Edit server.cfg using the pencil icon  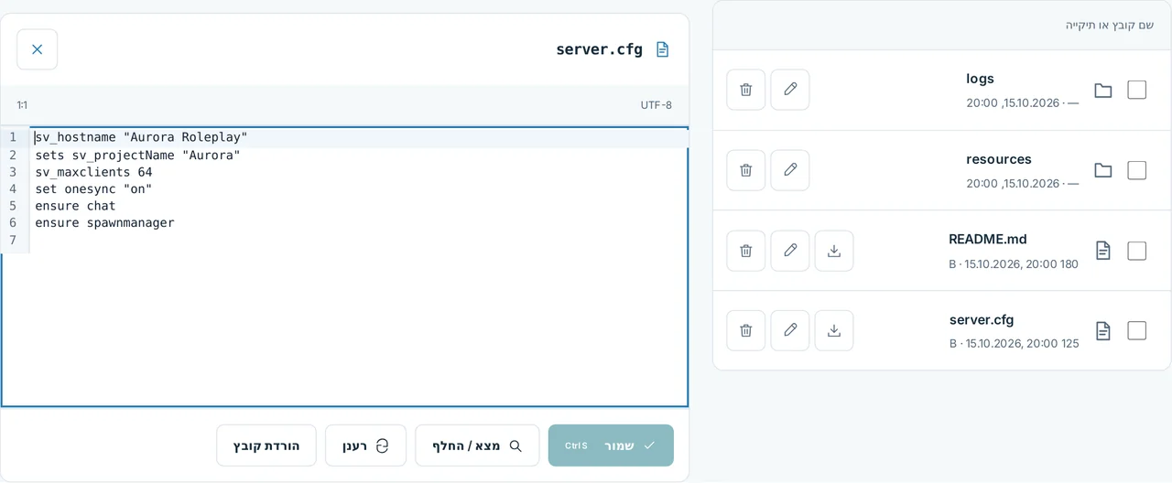pyautogui.click(x=790, y=330)
